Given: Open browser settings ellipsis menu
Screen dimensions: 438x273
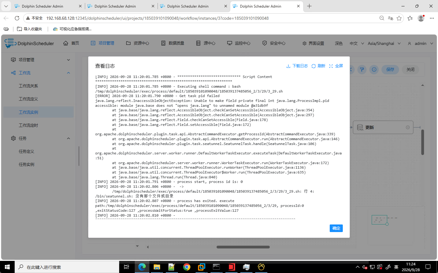Looking at the screenshot, I should tap(432, 18).
